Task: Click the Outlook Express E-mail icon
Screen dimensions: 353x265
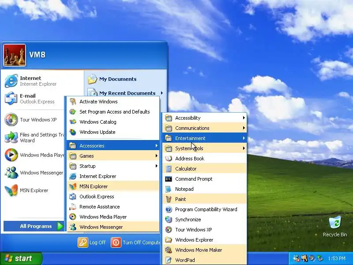Action: [x=11, y=98]
